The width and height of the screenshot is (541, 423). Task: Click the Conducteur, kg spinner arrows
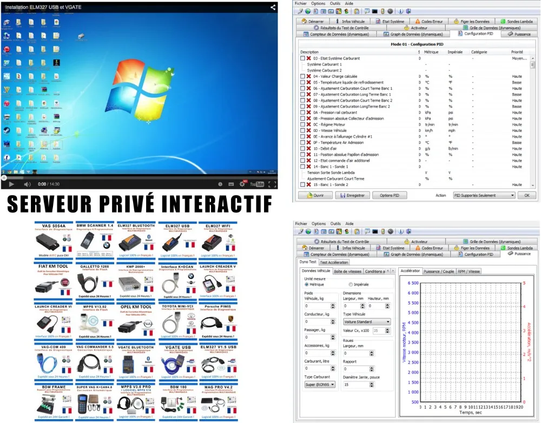coord(333,321)
